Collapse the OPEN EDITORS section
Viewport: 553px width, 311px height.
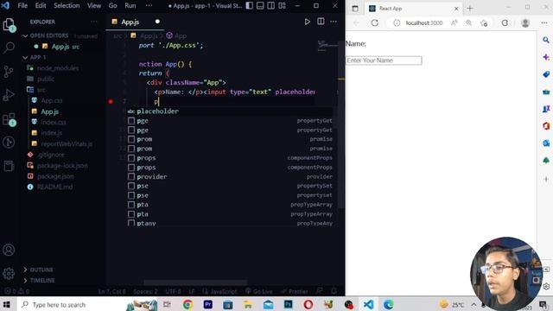coord(49,35)
